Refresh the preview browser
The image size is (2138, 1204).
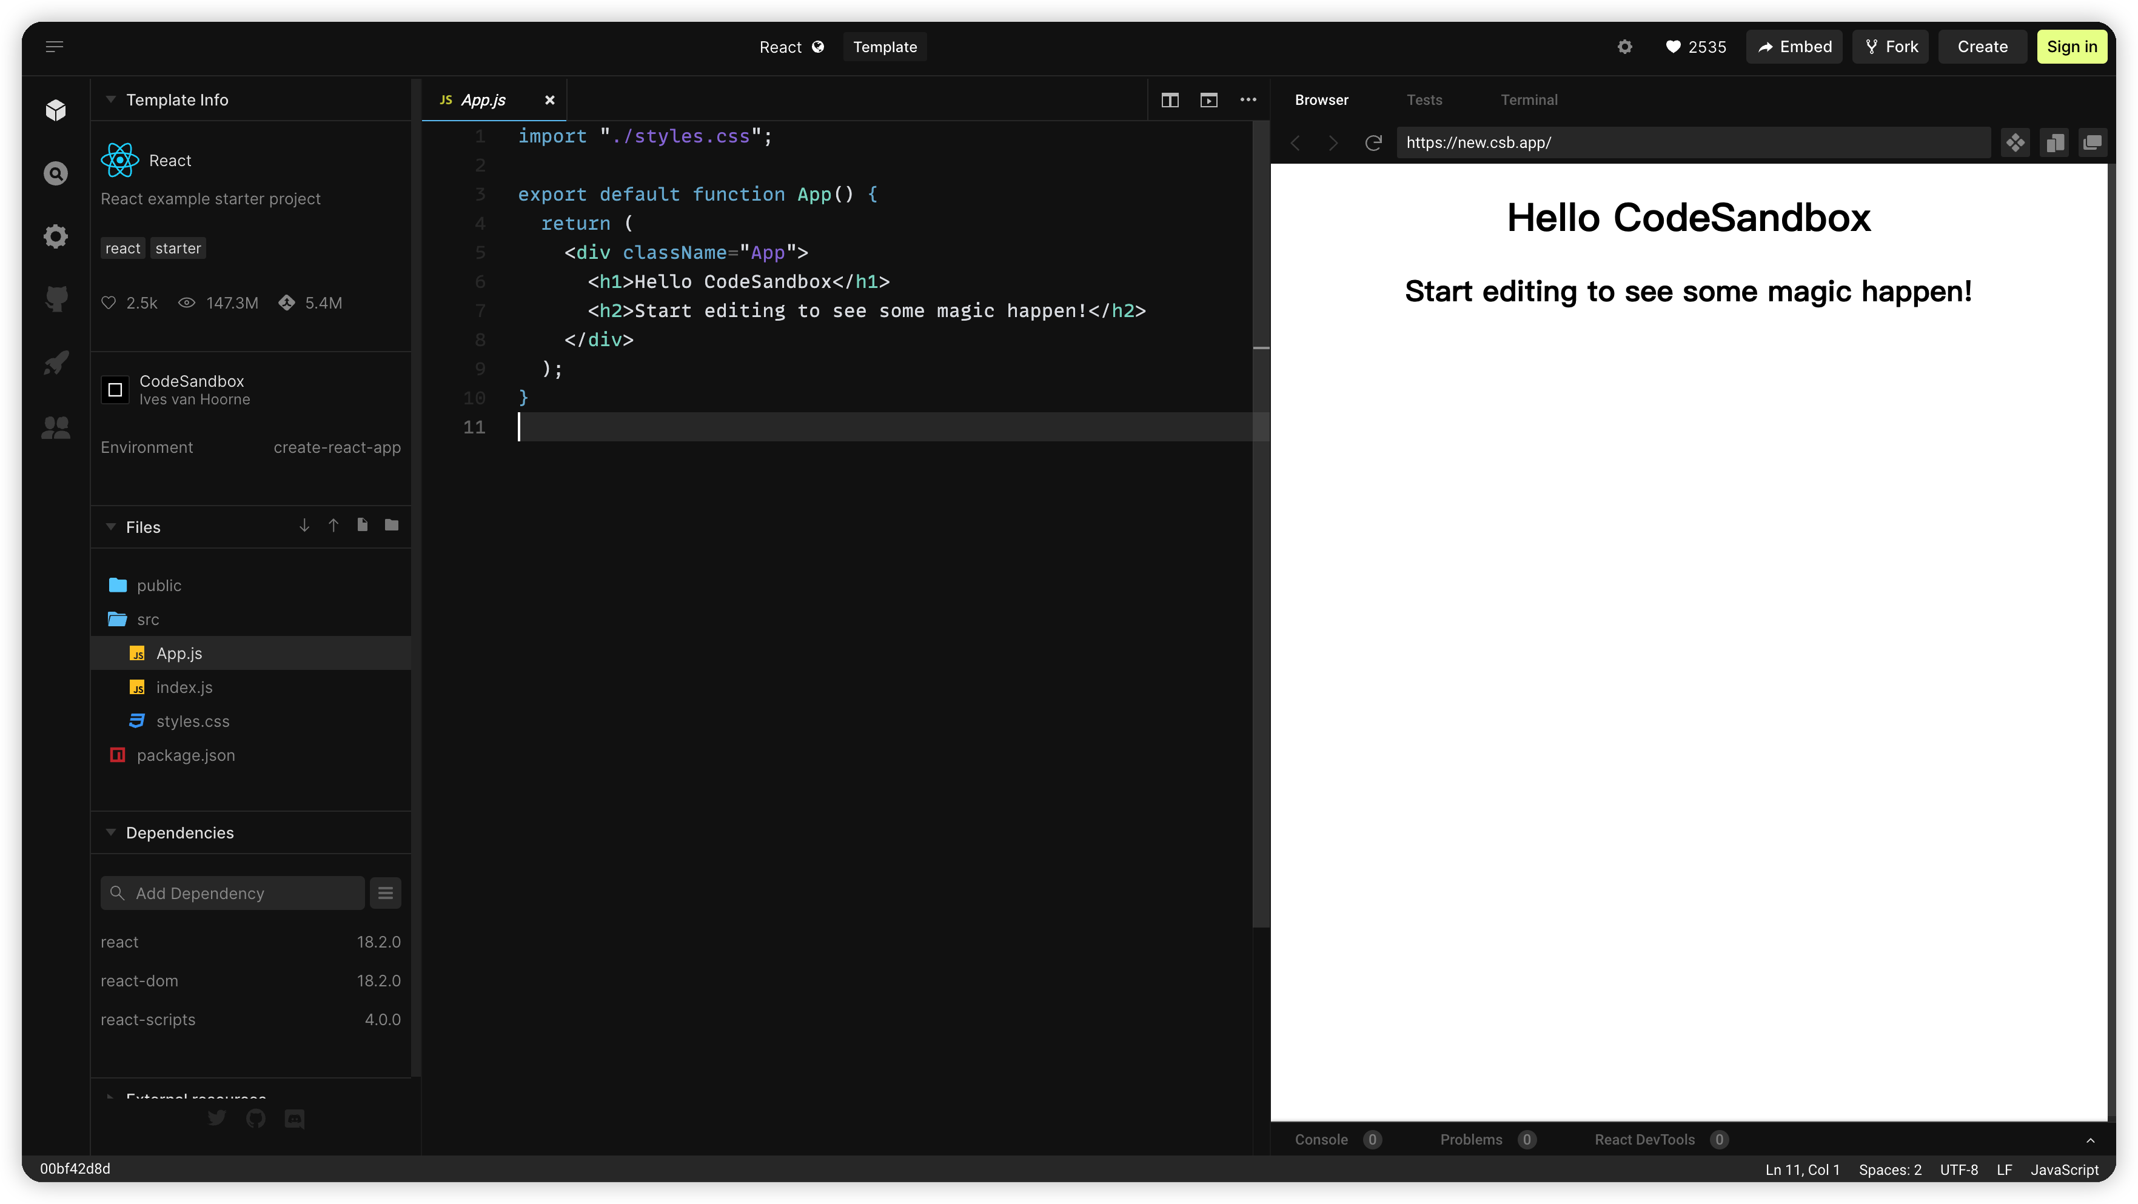point(1373,142)
